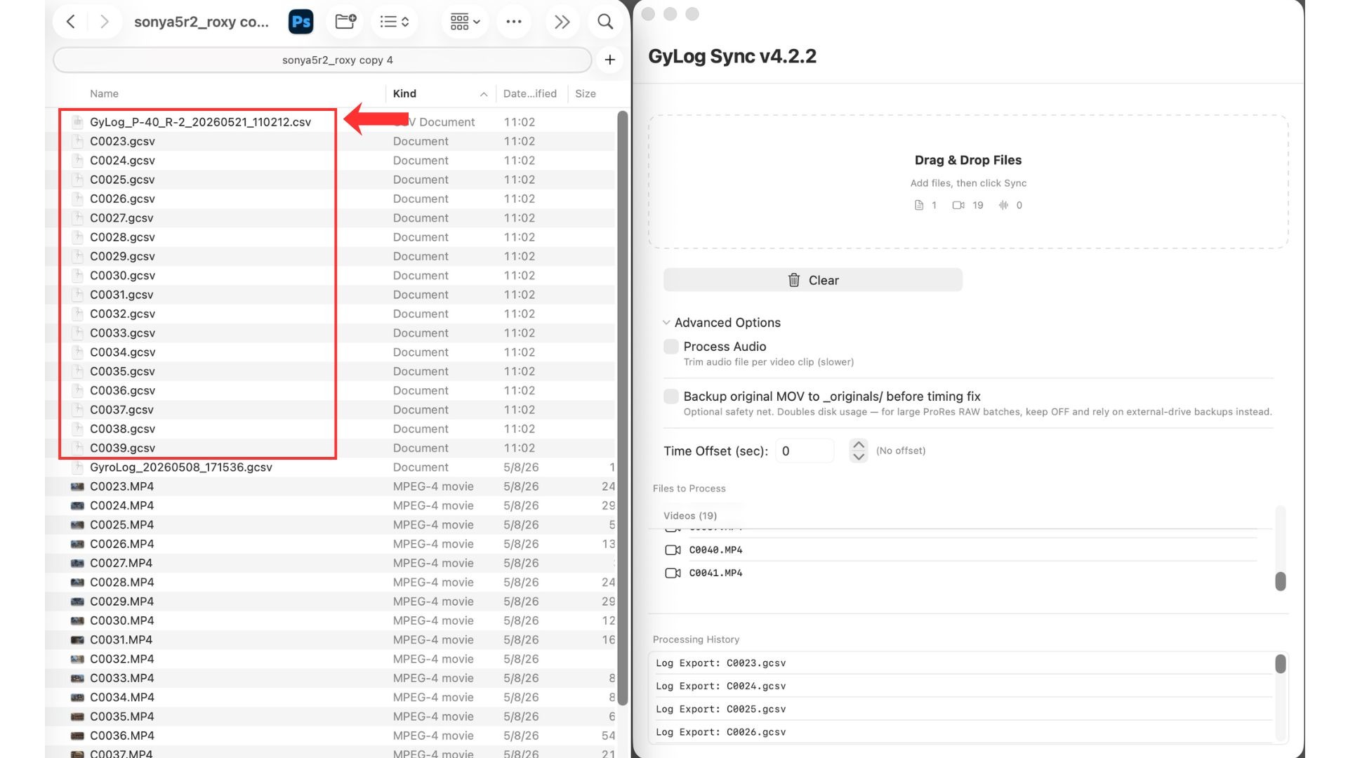The width and height of the screenshot is (1348, 758).
Task: Select GyroLog_20260508_171536.gcsv file
Action: point(181,467)
